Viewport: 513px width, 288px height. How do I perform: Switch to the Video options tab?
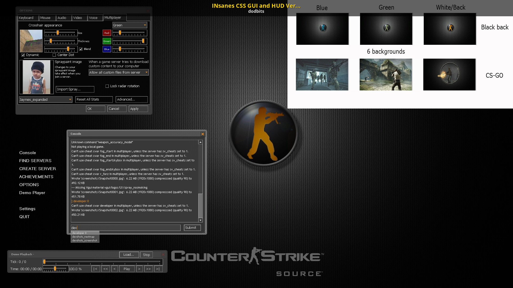(77, 18)
